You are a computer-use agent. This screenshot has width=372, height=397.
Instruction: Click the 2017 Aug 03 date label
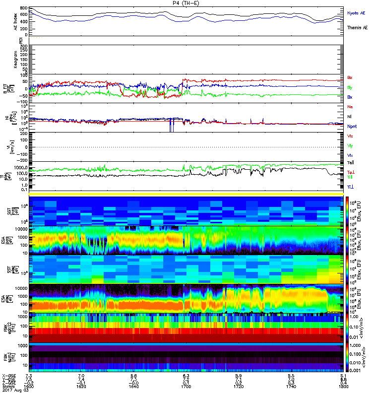[16, 390]
